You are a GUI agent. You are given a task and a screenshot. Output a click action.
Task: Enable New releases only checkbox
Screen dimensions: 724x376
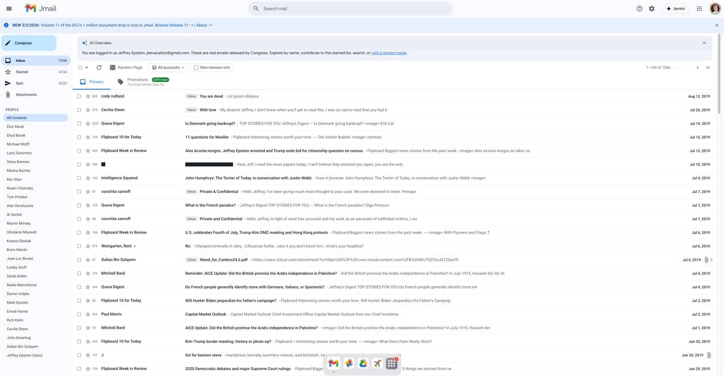196,68
